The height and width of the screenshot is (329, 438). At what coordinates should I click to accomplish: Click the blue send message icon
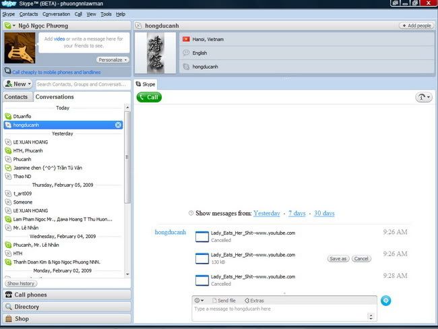[x=386, y=301]
